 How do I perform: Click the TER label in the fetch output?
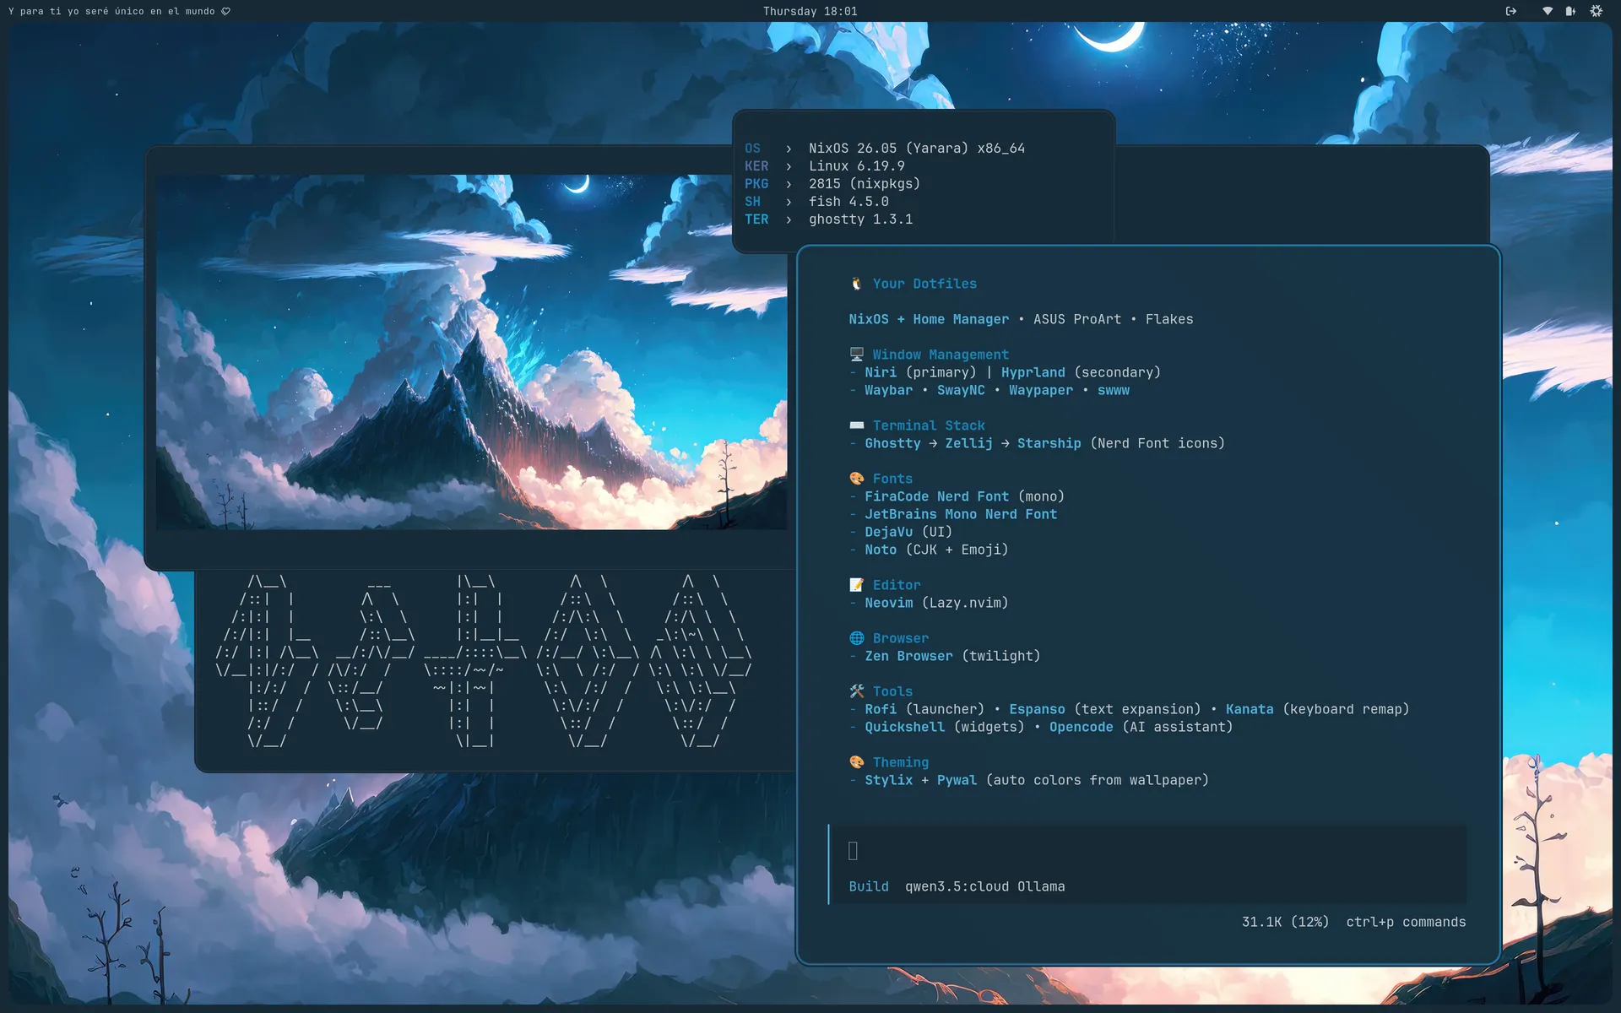pos(756,219)
